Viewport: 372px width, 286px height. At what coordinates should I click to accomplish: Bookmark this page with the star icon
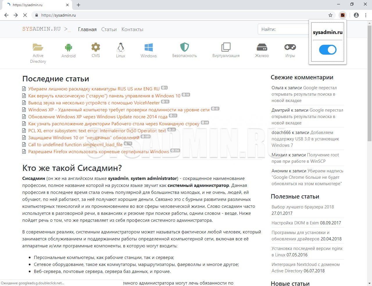(330, 15)
